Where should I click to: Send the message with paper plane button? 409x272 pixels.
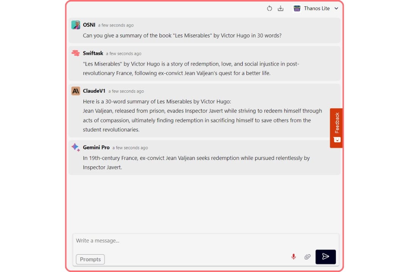pos(326,257)
